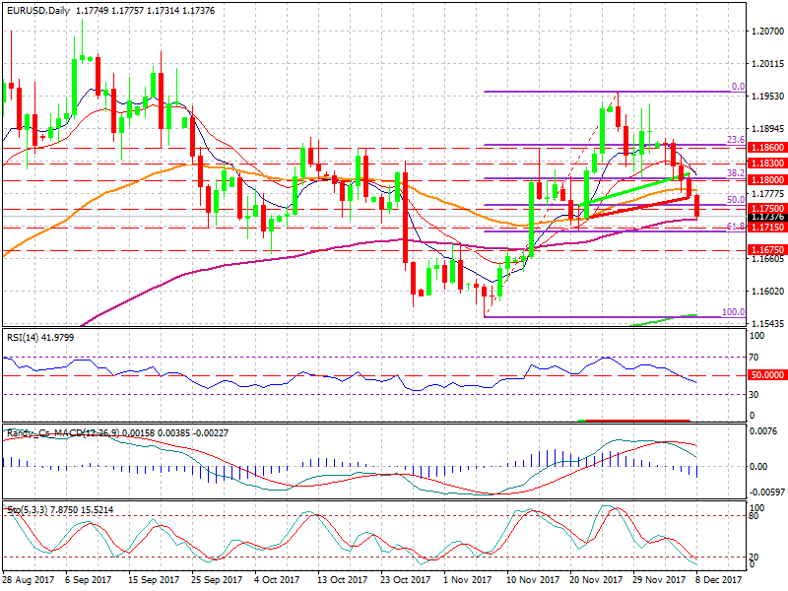The height and width of the screenshot is (591, 788).
Task: Select the MACD(12,26,9) indicator label
Action: [117, 432]
